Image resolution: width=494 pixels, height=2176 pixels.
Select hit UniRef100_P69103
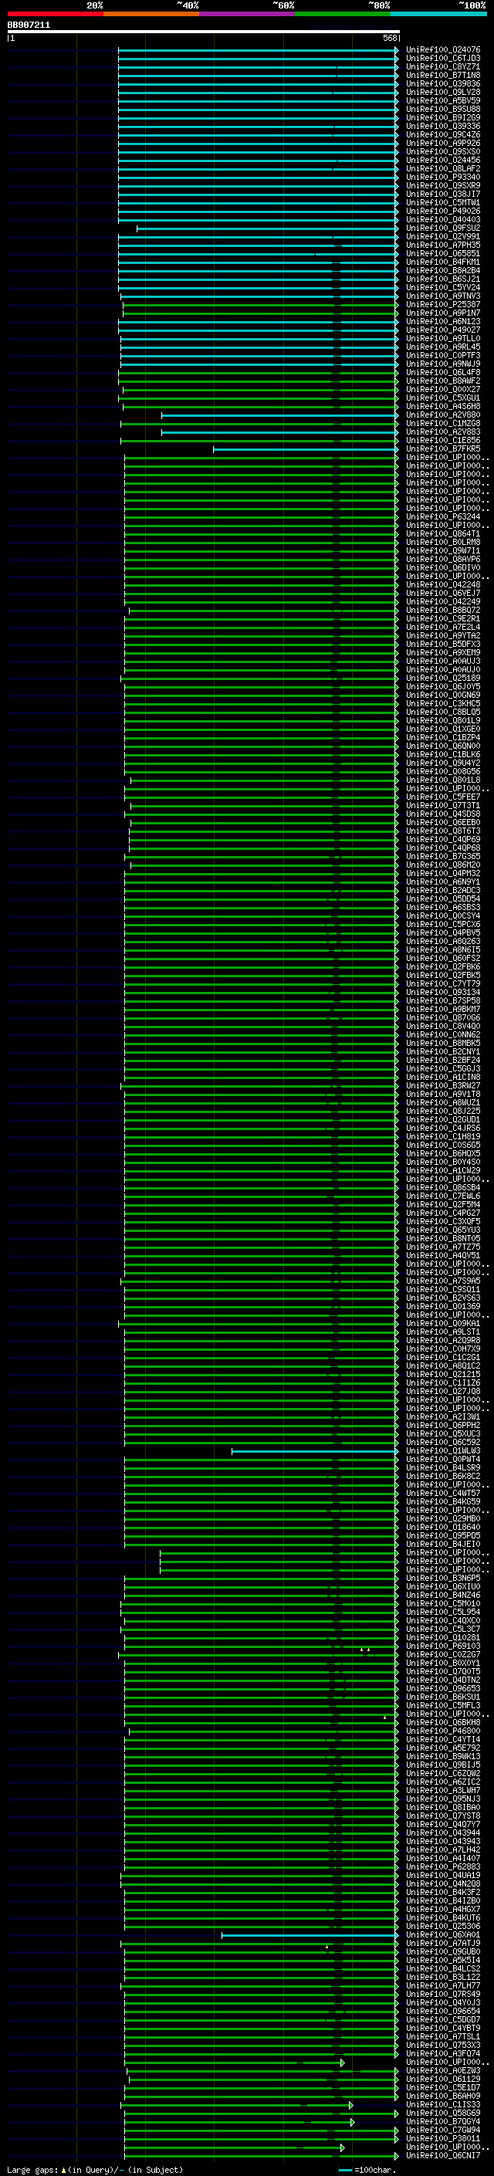[x=443, y=1646]
